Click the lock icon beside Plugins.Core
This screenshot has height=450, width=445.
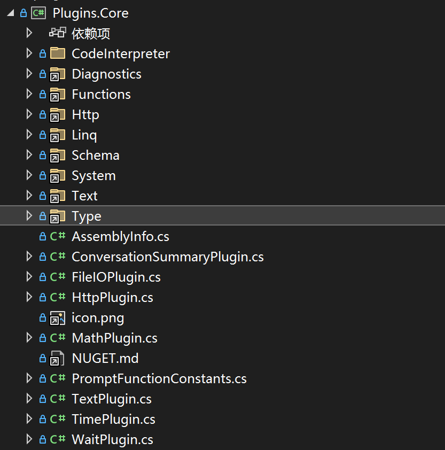pos(23,13)
